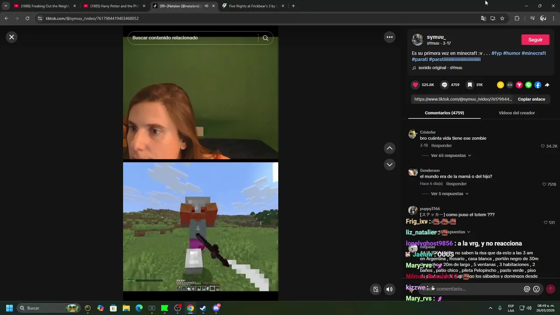Click the Copiar enlace button
The width and height of the screenshot is (560, 315).
[531, 99]
